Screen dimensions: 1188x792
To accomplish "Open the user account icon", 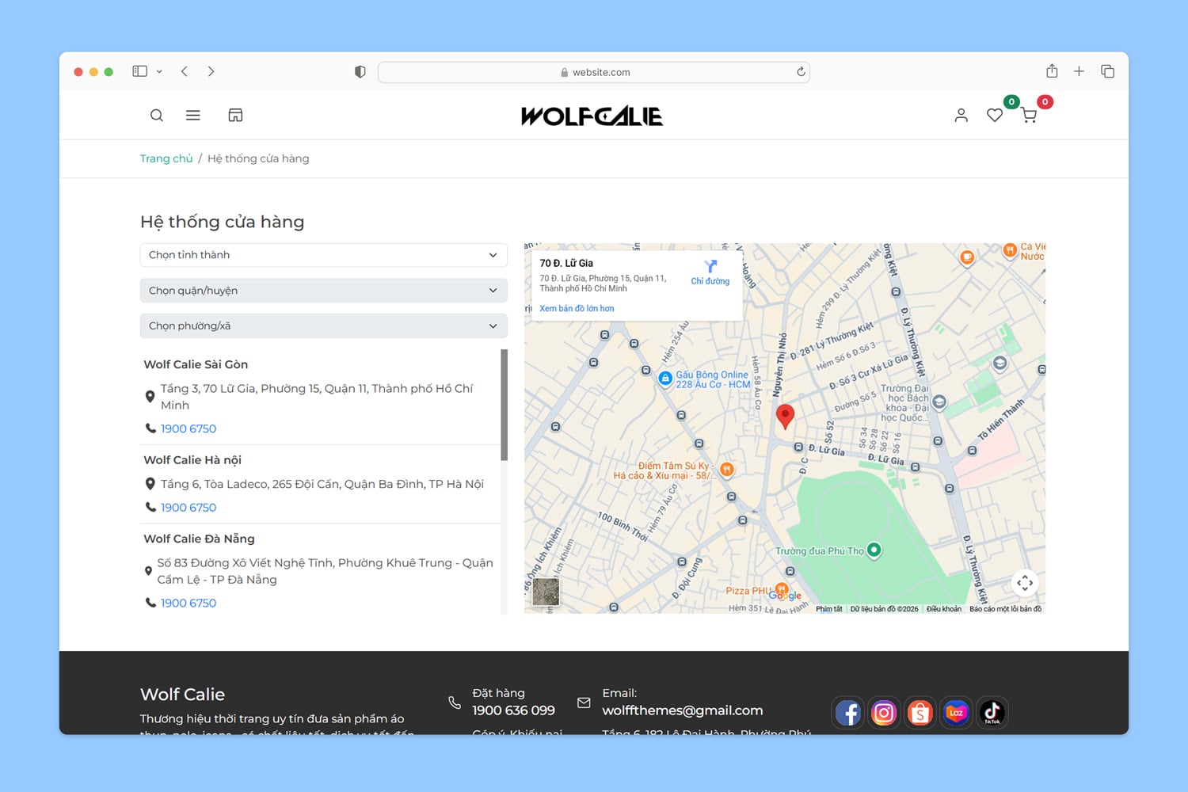I will (961, 116).
